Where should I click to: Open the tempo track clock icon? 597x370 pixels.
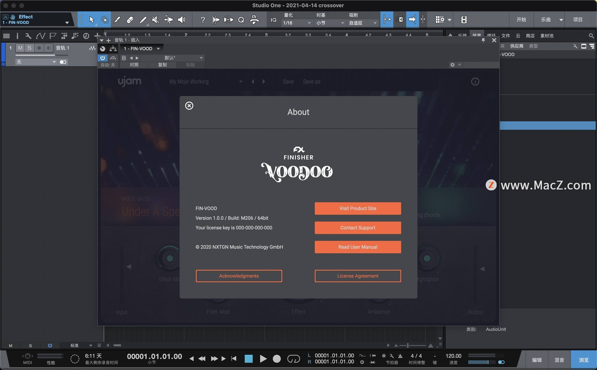(x=86, y=36)
